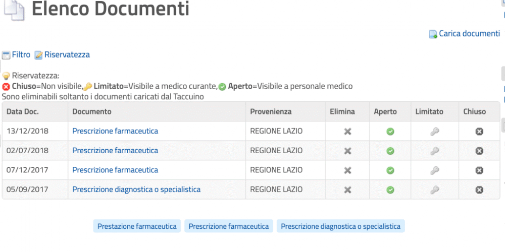The width and height of the screenshot is (505, 252).
Task: Select Prescrizione farmaceutica filter tag at bottom
Action: tap(229, 226)
